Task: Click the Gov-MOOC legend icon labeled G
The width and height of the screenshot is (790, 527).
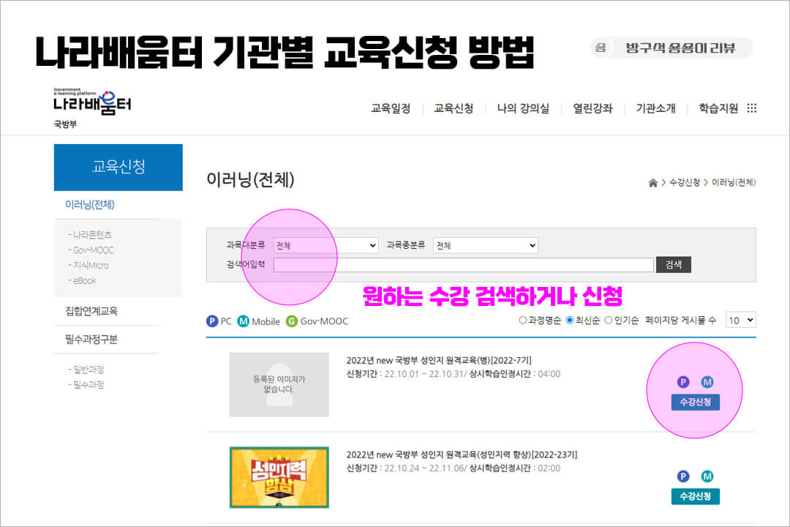Action: pos(292,321)
